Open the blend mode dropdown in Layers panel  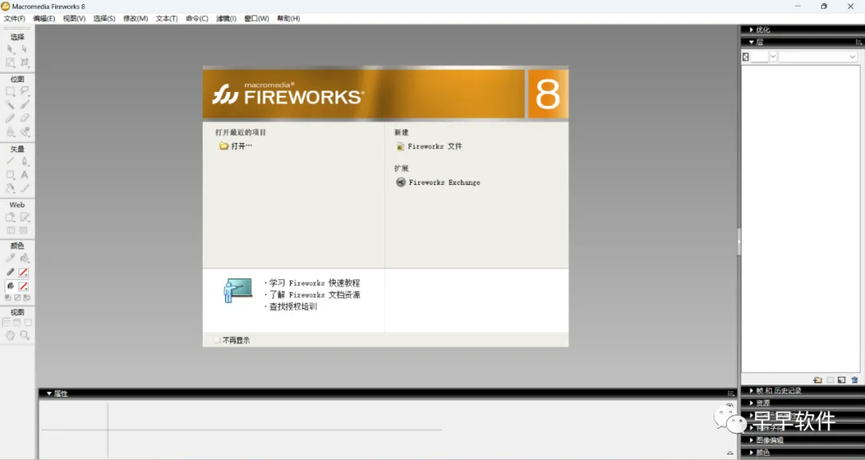click(852, 57)
